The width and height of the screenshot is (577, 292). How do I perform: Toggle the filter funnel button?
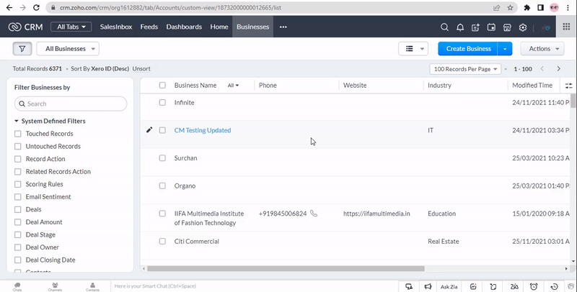coord(22,49)
